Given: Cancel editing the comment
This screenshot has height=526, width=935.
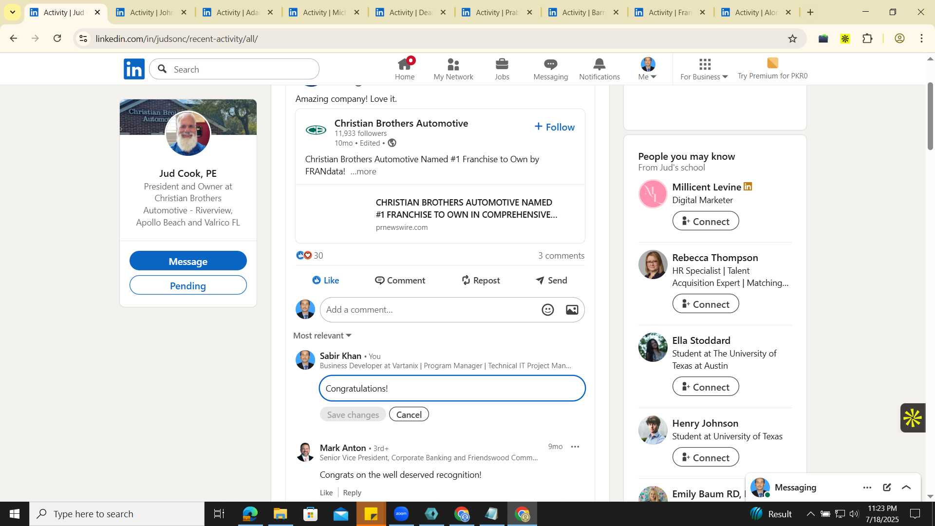Looking at the screenshot, I should 409,414.
